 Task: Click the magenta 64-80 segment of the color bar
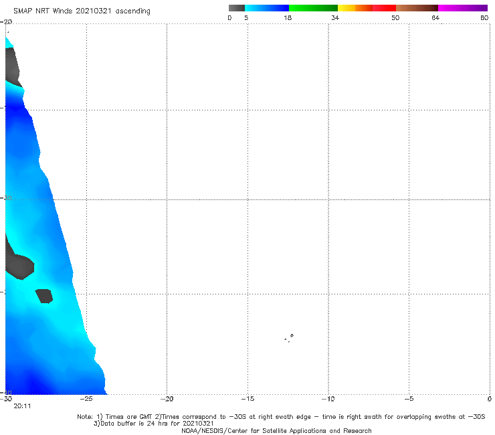(x=463, y=8)
